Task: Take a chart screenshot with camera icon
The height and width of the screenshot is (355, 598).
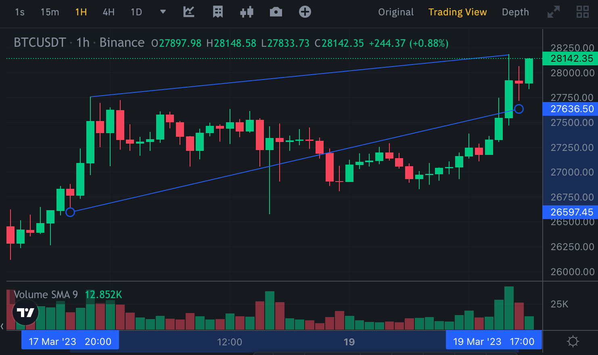Action: pyautogui.click(x=276, y=12)
